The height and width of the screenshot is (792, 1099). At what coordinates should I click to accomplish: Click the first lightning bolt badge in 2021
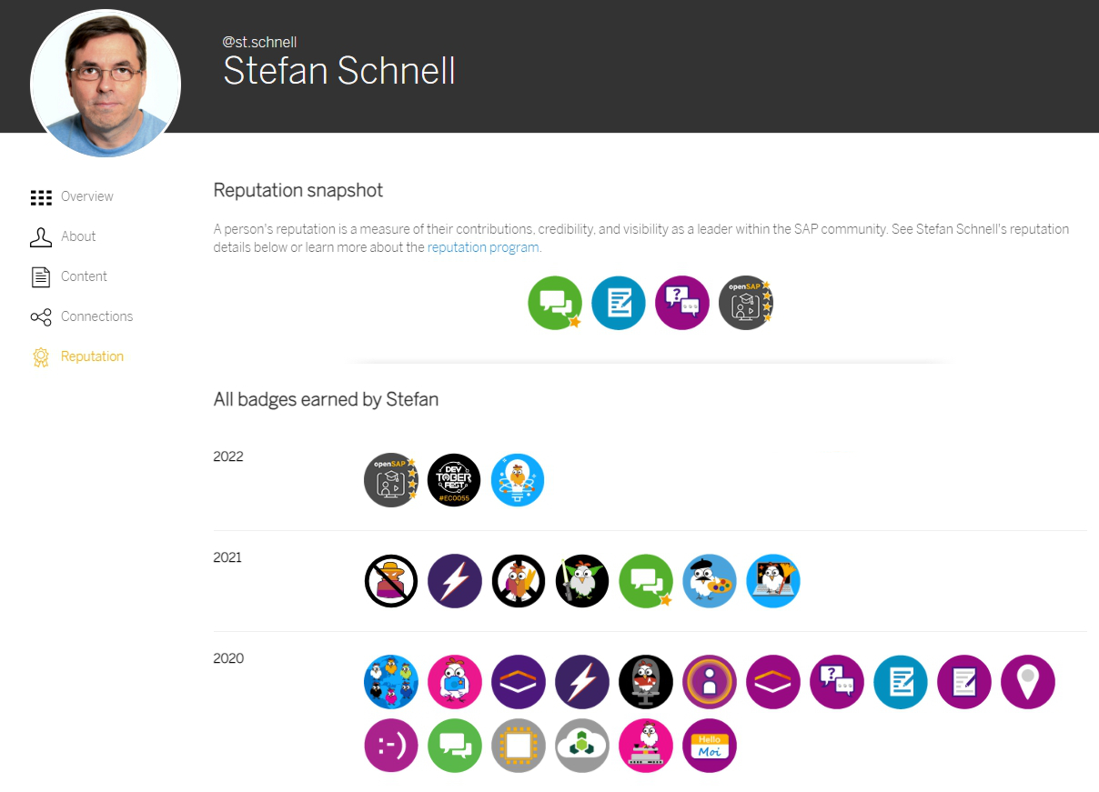455,581
